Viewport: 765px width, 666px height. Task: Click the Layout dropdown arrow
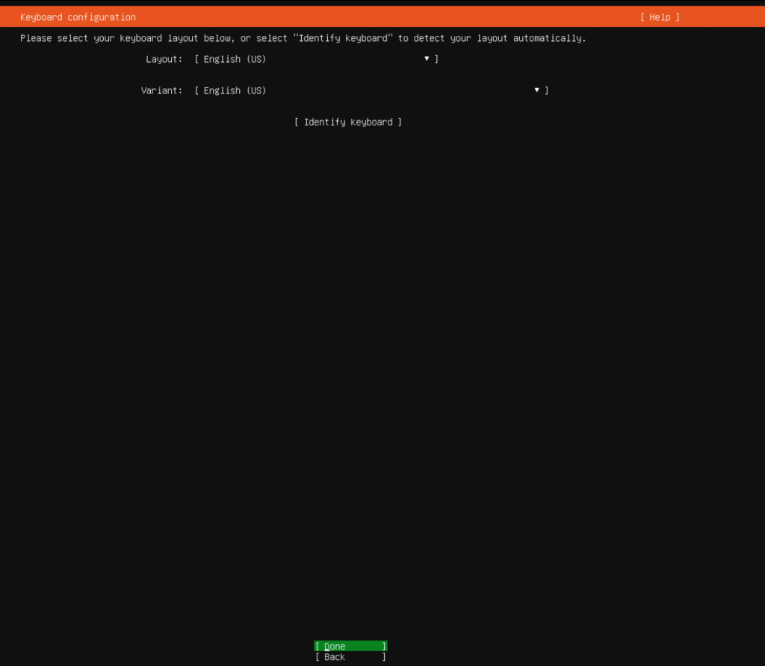point(427,58)
